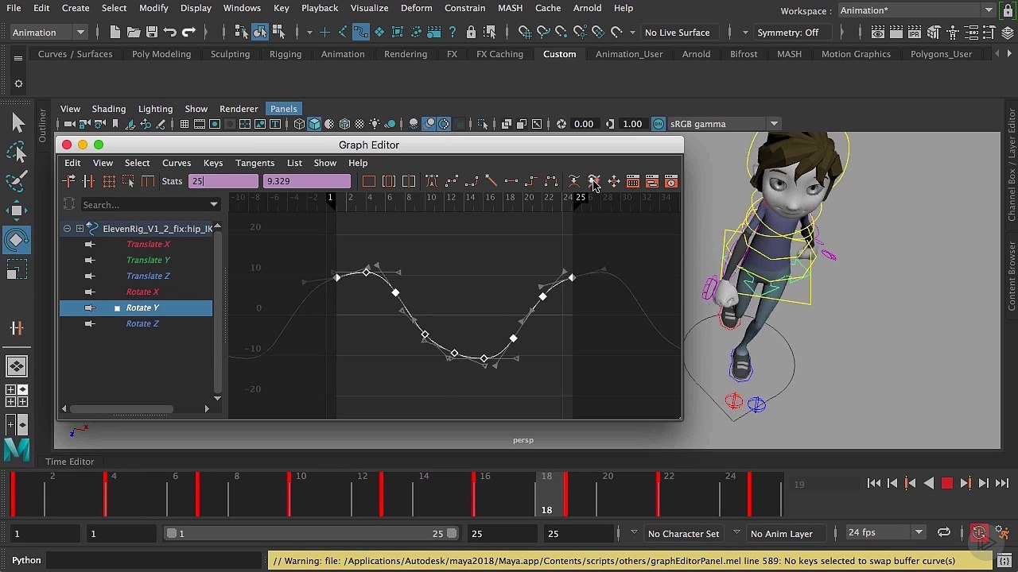Collapse the ElevenRig hip_IK node
This screenshot has height=572, width=1018.
pos(68,229)
